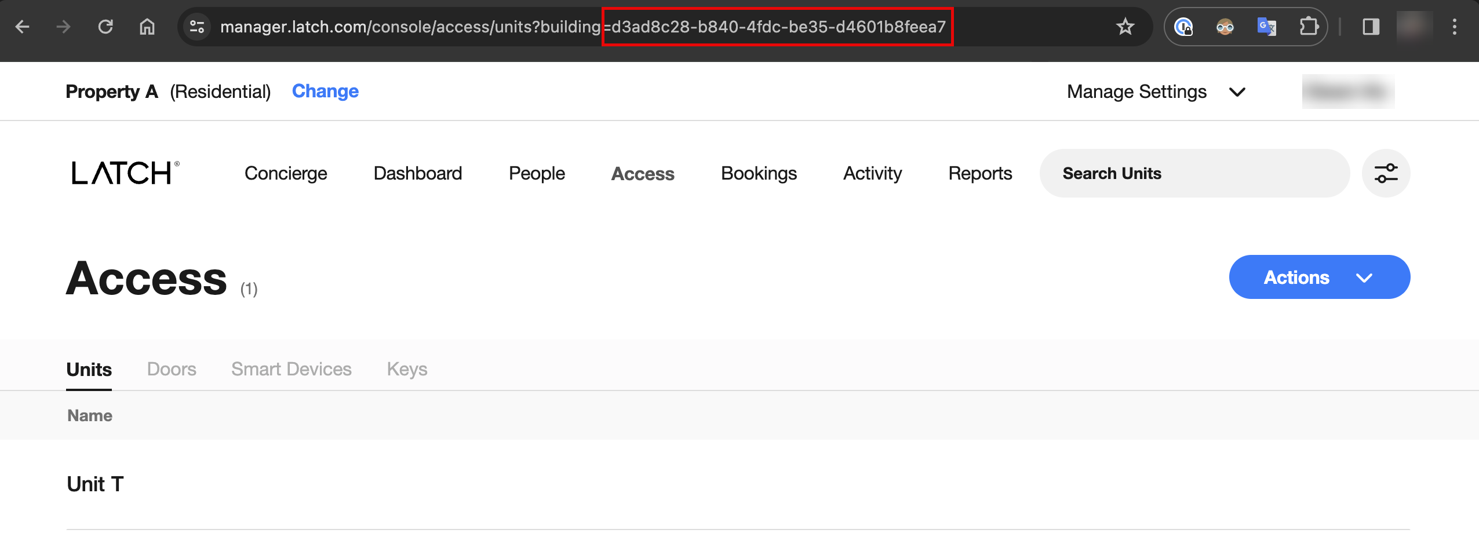1479x555 pixels.
Task: Switch to the Doors tab
Action: (x=172, y=369)
